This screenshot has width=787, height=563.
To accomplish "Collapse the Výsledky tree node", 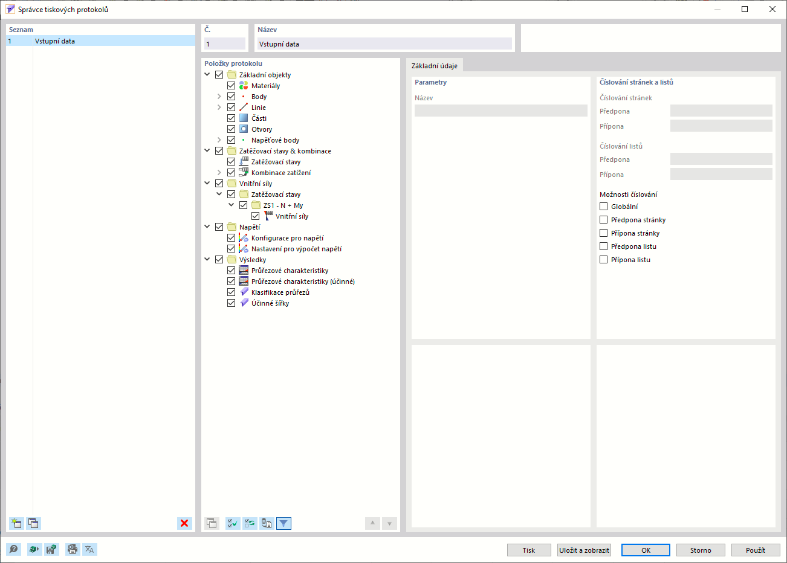I will 207,260.
